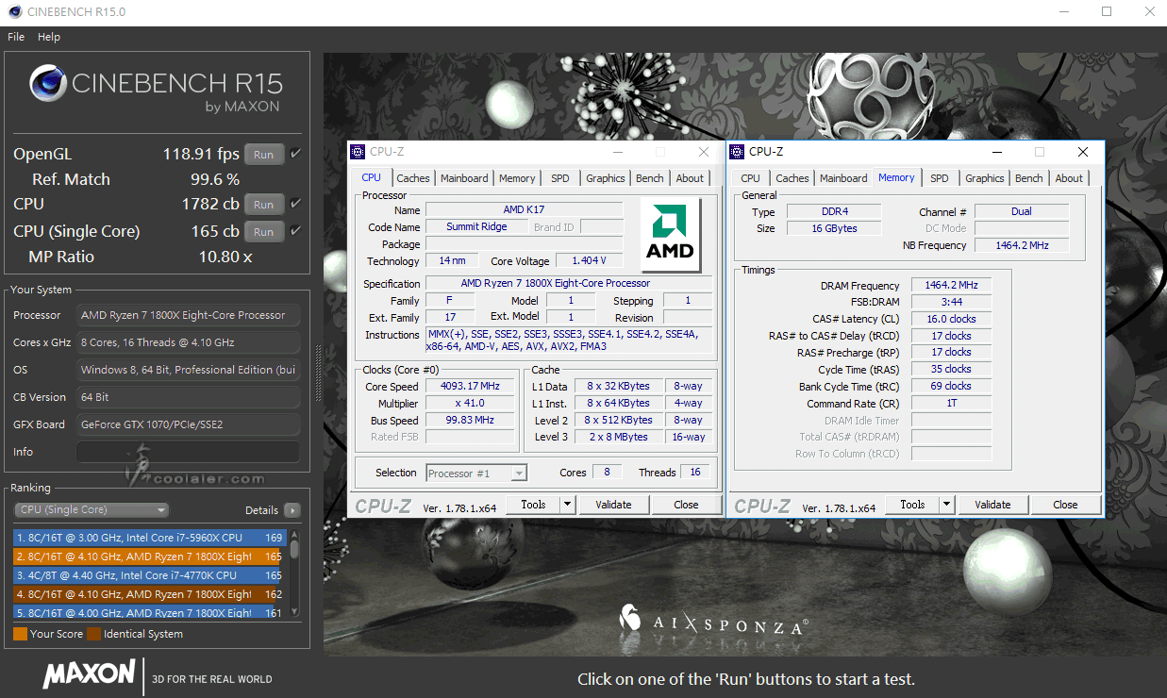This screenshot has width=1167, height=698.
Task: Click the brown Identical System color swatch
Action: click(93, 634)
